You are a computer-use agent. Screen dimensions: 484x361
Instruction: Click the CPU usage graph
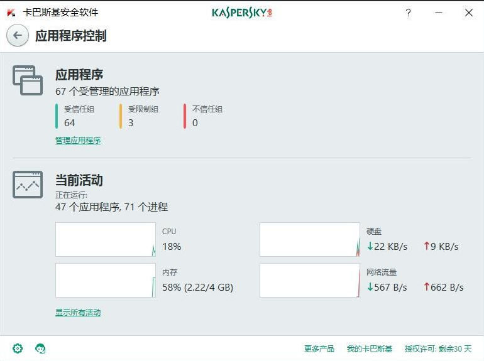(x=105, y=239)
